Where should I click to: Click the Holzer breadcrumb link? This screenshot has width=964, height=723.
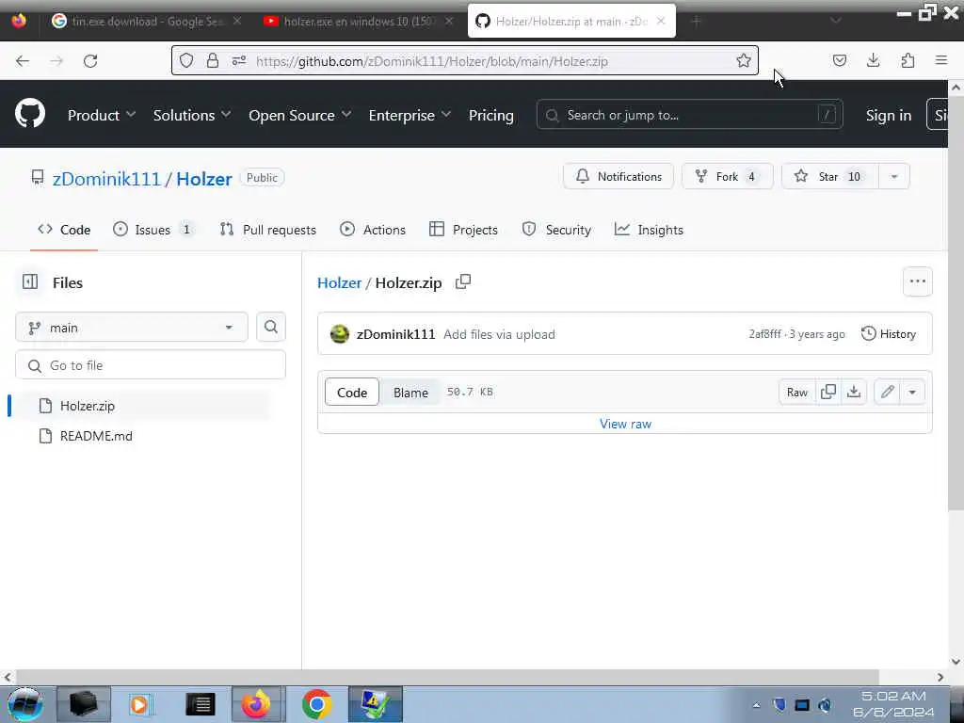[x=339, y=282]
